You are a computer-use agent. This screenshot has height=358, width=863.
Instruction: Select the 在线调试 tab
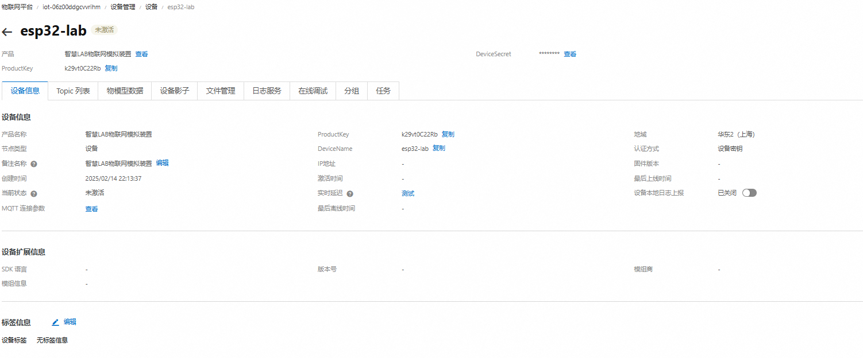(313, 91)
